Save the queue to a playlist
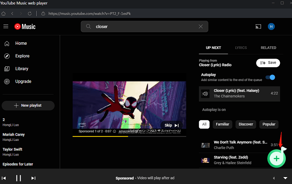Viewport: 292px width, 184px height. (x=268, y=63)
